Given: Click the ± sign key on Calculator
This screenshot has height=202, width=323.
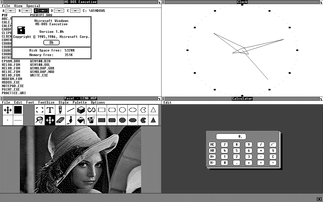Looking at the screenshot, I should click(x=249, y=163).
